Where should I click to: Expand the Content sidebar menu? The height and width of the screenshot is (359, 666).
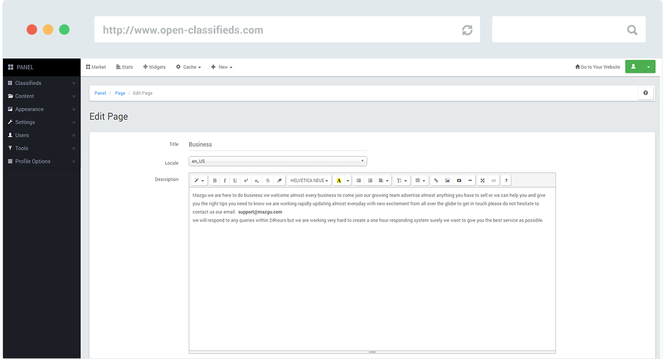tap(42, 96)
